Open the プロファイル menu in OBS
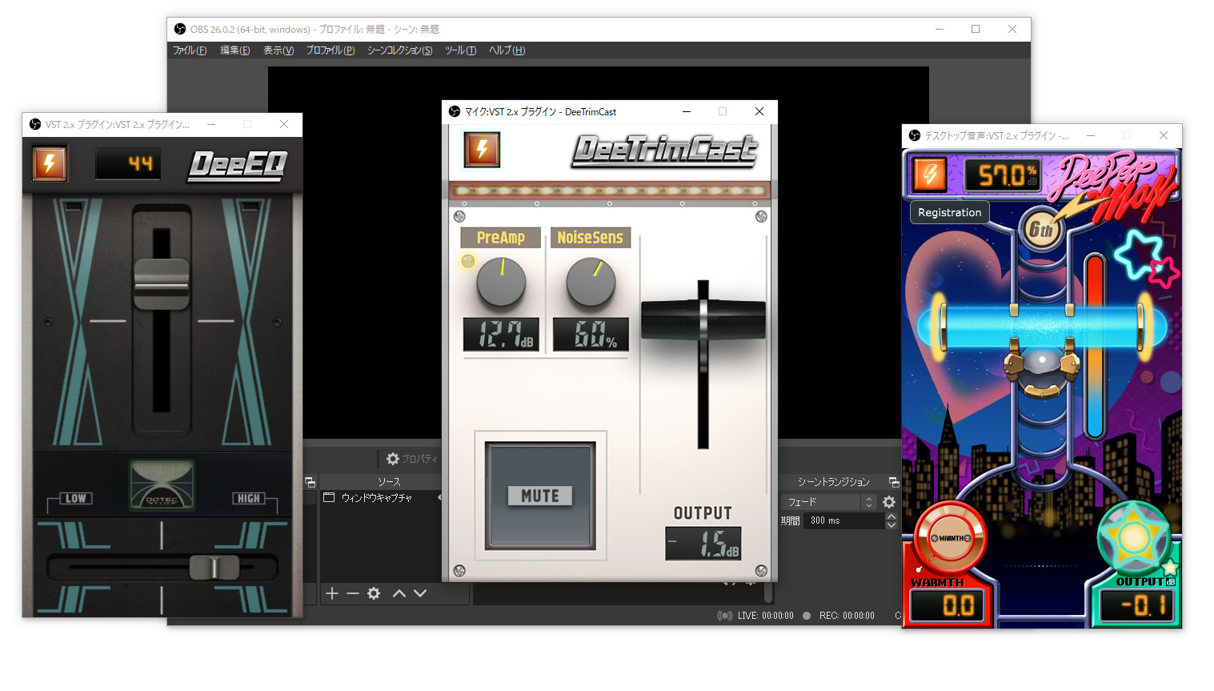 point(331,50)
